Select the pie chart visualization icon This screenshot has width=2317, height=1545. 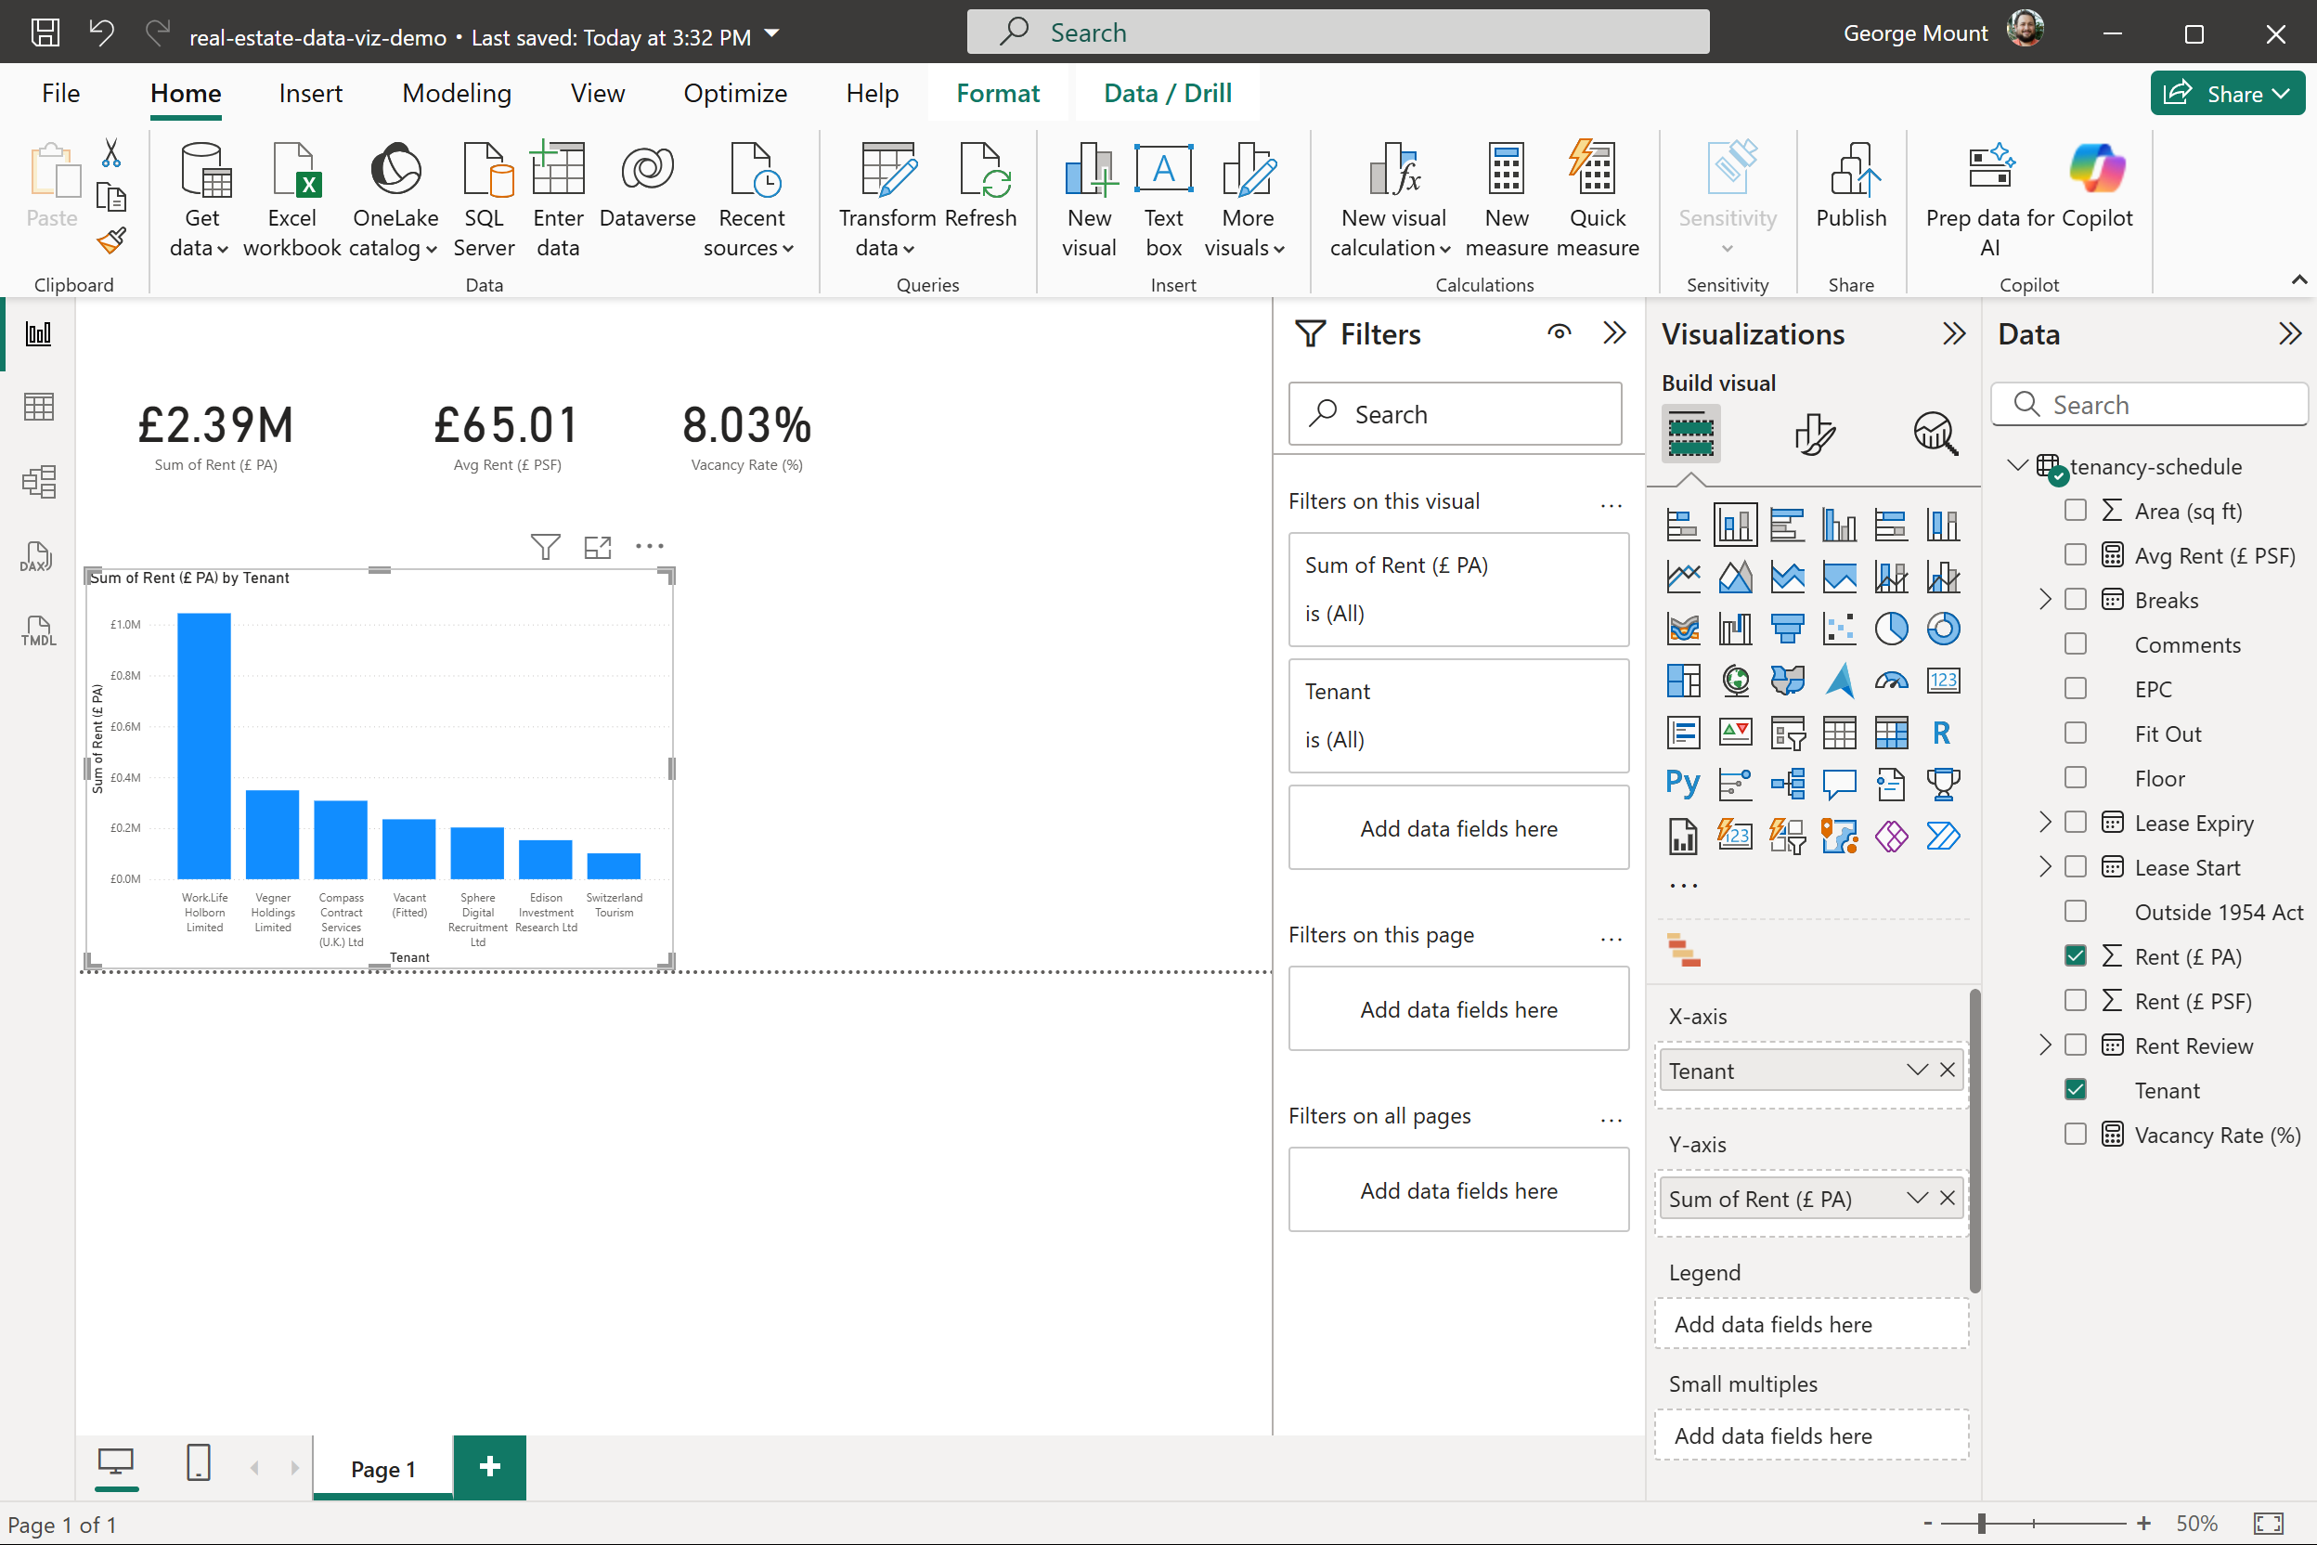tap(1890, 629)
